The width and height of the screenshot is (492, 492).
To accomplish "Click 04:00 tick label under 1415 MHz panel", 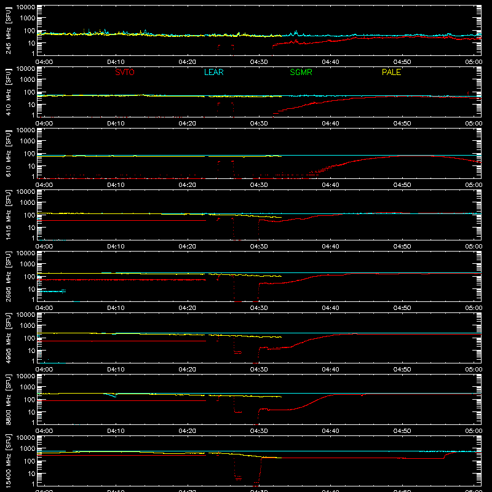I will pyautogui.click(x=44, y=247).
